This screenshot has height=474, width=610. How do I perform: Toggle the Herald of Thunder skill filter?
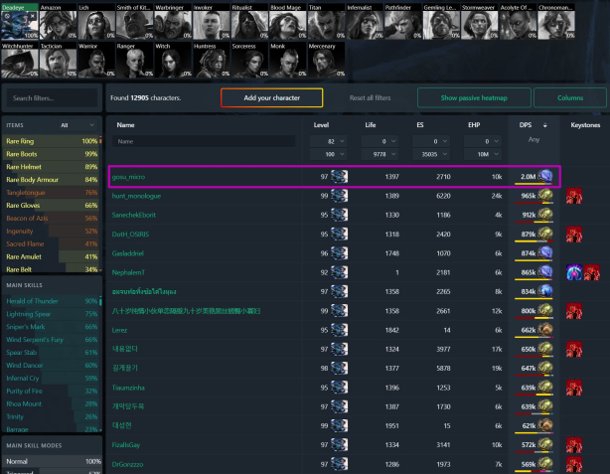51,301
